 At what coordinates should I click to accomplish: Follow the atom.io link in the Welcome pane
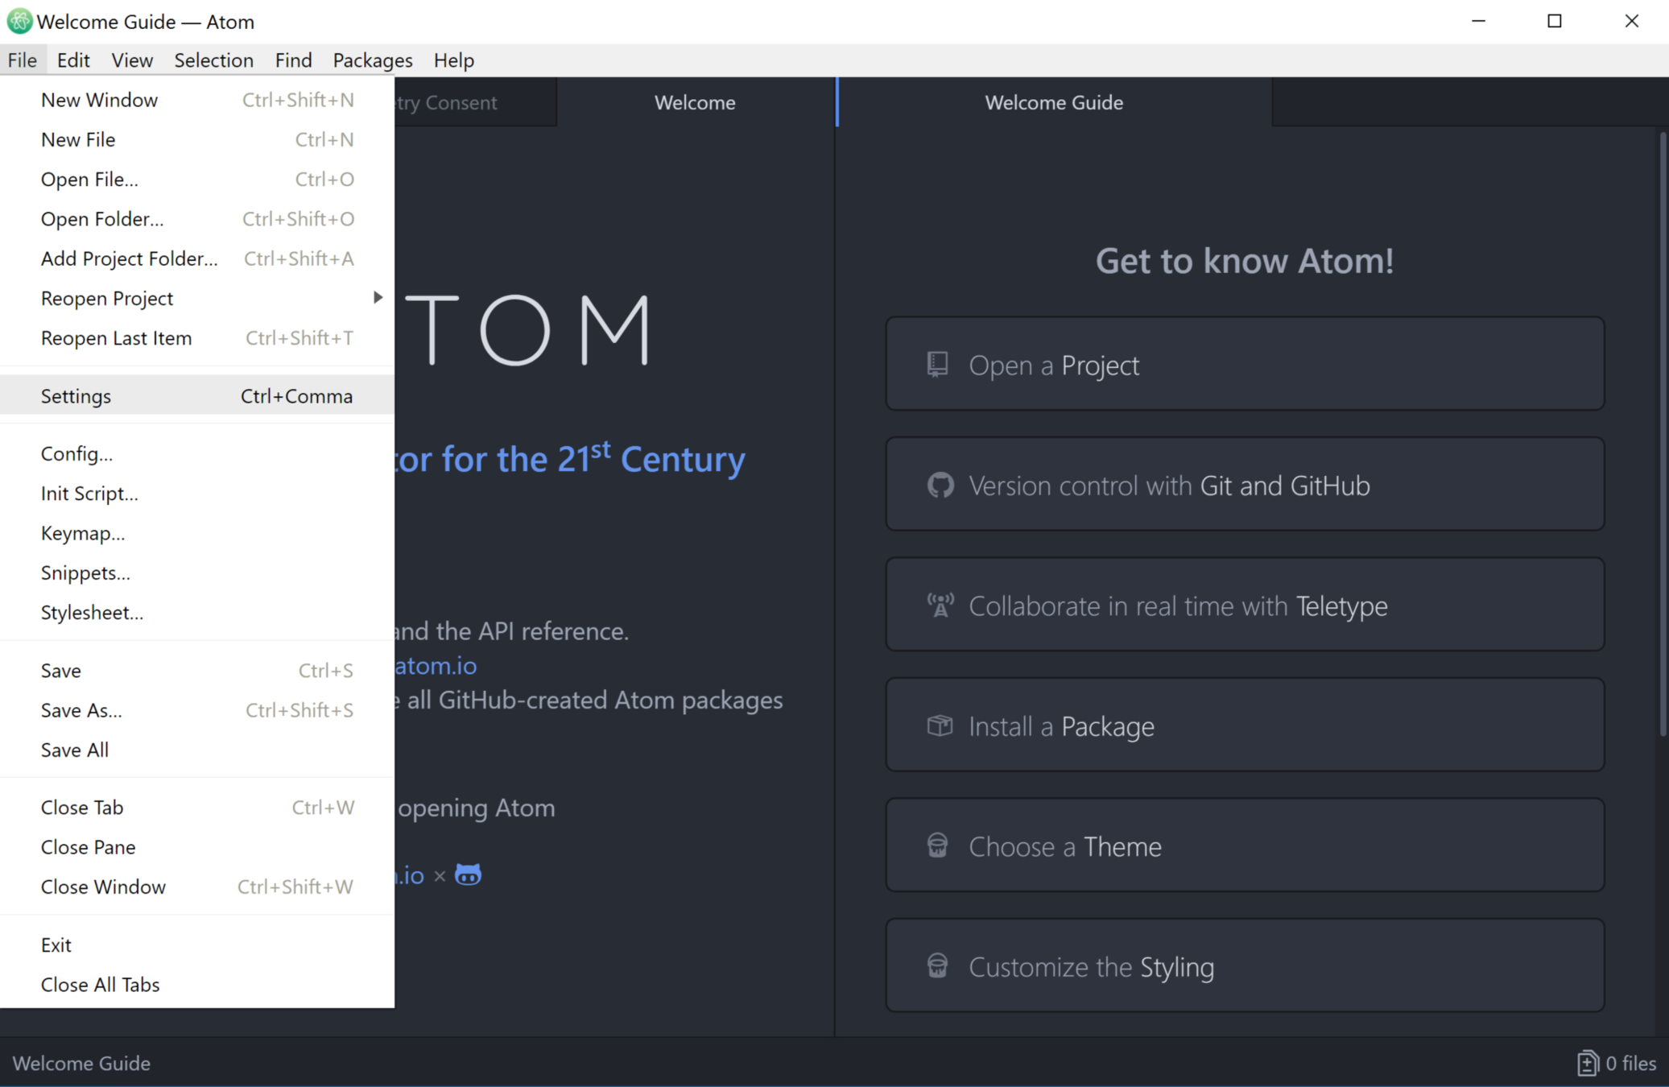pos(436,666)
